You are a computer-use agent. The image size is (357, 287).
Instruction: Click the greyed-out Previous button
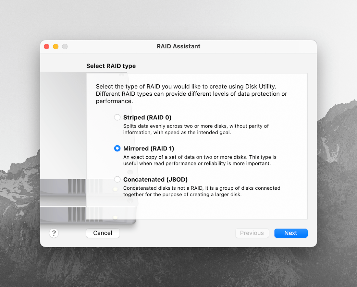click(252, 233)
